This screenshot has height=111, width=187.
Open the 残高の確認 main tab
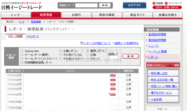[107, 15]
